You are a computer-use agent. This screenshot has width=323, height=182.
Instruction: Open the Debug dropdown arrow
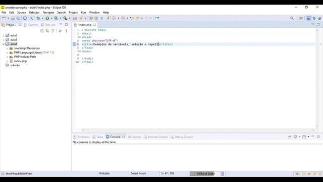[42, 18]
